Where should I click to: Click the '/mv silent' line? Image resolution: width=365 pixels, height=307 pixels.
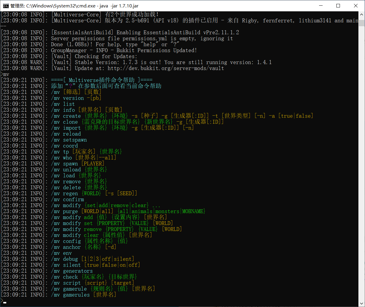click(x=70, y=265)
